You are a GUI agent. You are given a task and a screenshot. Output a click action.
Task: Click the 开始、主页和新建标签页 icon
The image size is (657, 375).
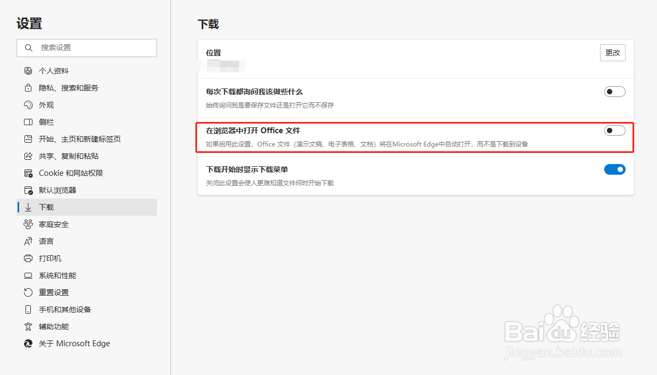pyautogui.click(x=28, y=139)
